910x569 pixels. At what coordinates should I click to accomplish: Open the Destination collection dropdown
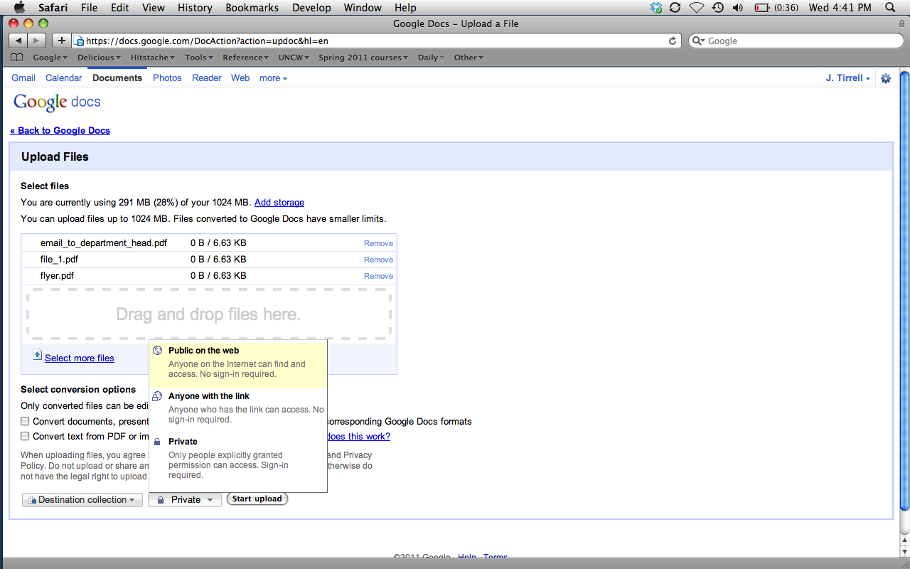(x=82, y=500)
